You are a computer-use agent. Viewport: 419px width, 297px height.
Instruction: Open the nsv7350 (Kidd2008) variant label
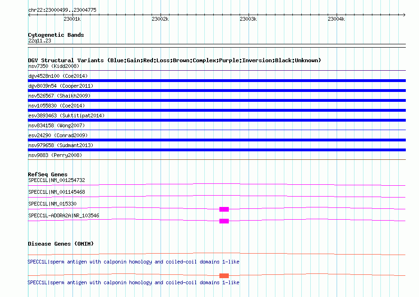tap(54, 66)
